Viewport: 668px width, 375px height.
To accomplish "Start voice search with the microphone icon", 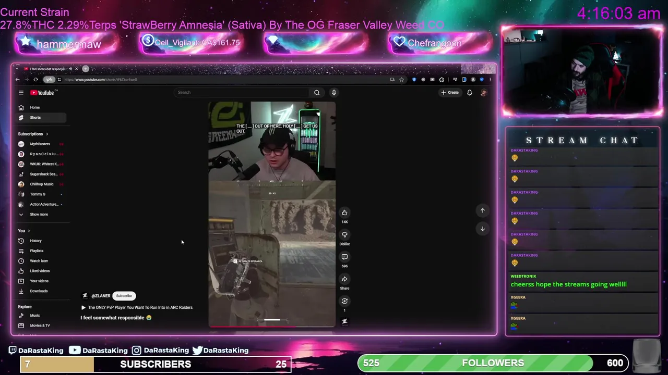I will 334,93.
